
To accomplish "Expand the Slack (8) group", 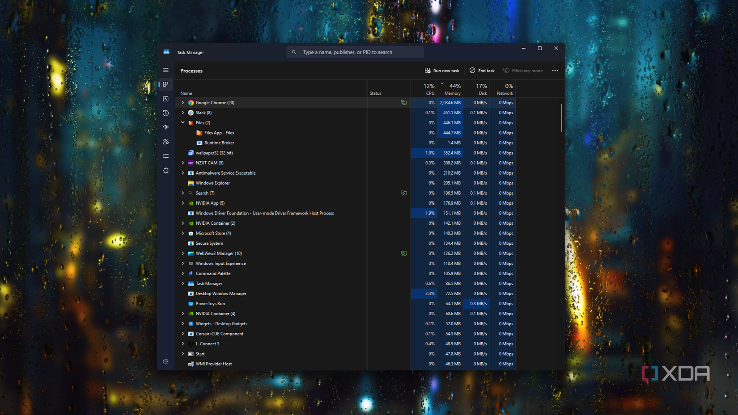I will click(182, 113).
